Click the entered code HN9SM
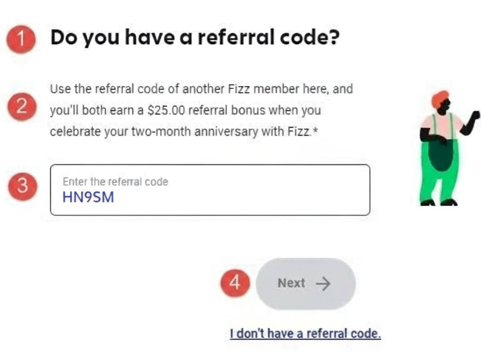Viewport: 481px width, 353px height. click(87, 197)
